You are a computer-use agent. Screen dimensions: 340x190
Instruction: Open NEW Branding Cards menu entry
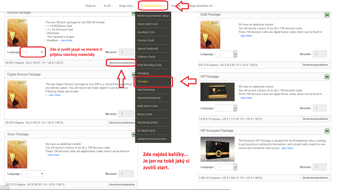[153, 65]
